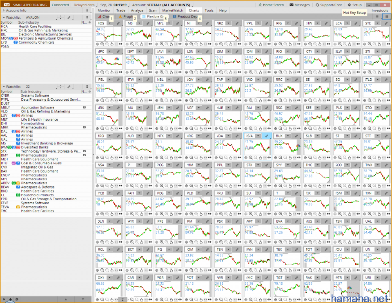Viewport: 392px width, 303px height.
Task: Click the UAL chart thumbnail
Action: [376, 232]
